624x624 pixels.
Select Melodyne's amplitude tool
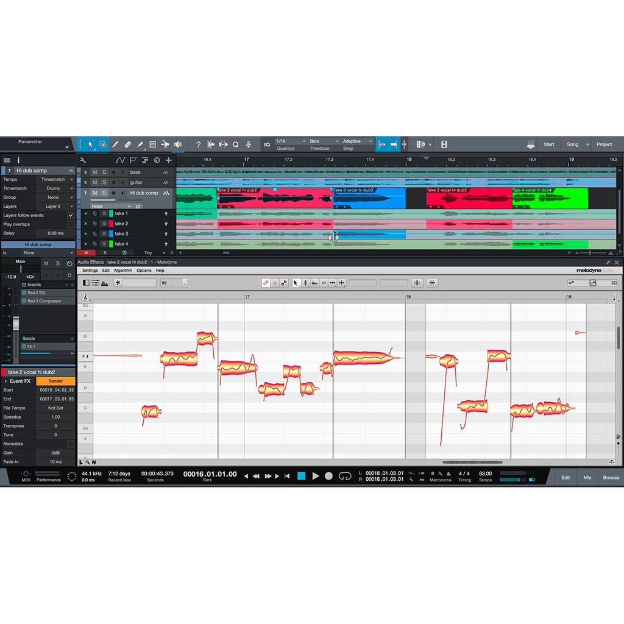point(324,283)
